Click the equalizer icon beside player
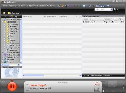 click(x=104, y=88)
